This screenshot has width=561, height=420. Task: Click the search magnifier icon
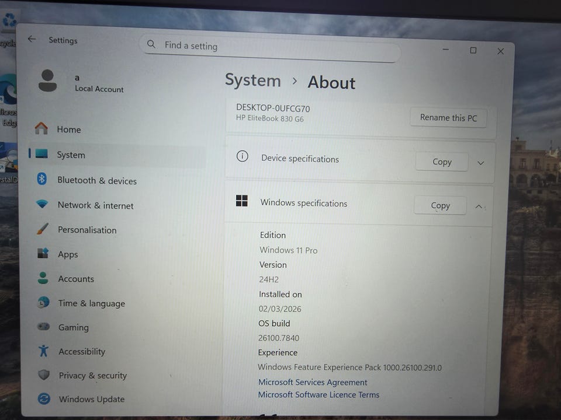(x=151, y=44)
